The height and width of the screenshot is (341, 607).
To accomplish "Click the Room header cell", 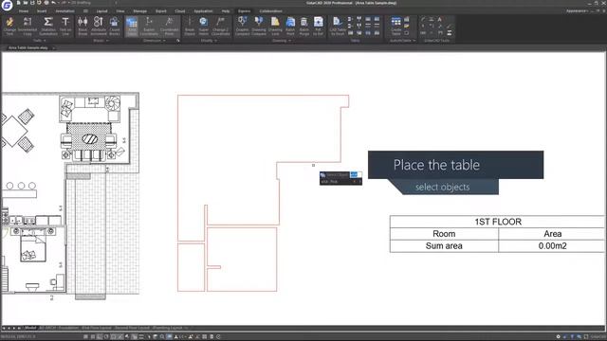I will [x=444, y=234].
